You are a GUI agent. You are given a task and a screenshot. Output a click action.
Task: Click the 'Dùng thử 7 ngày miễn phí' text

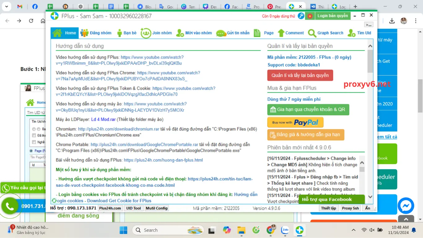pyautogui.click(x=294, y=99)
